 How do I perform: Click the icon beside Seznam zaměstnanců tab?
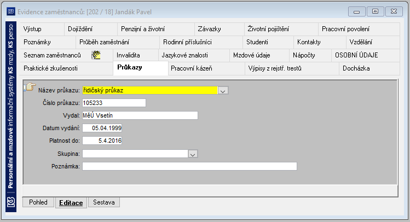tap(96, 55)
